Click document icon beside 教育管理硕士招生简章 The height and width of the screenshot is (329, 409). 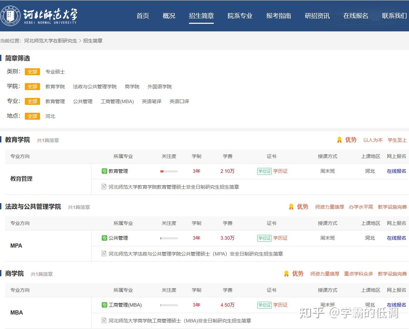click(x=104, y=187)
